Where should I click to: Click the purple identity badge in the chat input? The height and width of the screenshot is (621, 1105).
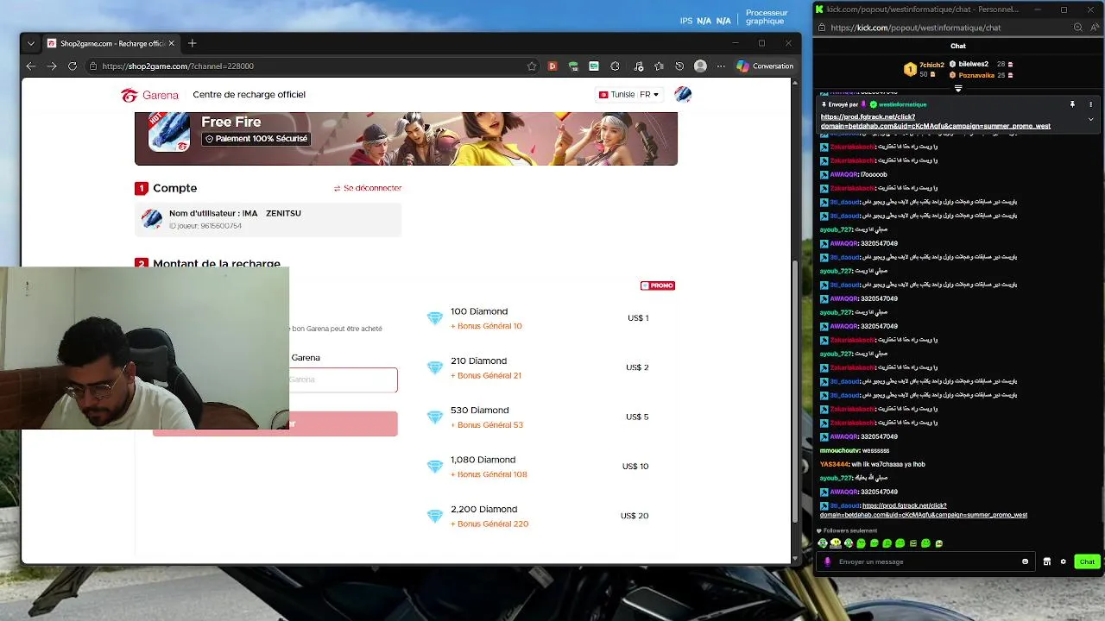[827, 561]
